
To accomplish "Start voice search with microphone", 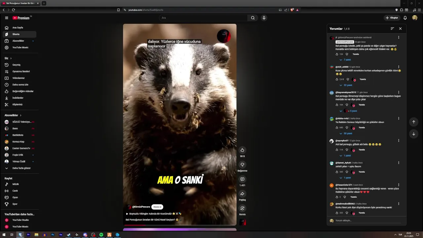I will point(264,18).
